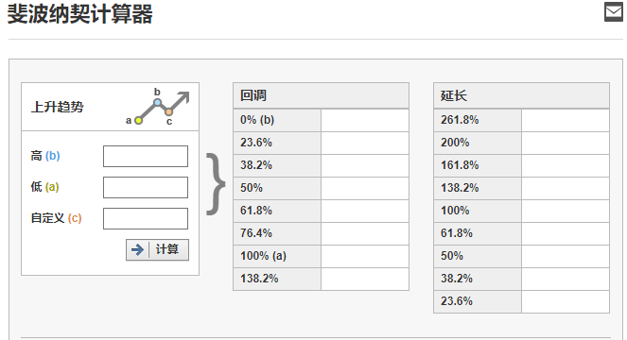Click the 上升趋势 label

[x=57, y=107]
